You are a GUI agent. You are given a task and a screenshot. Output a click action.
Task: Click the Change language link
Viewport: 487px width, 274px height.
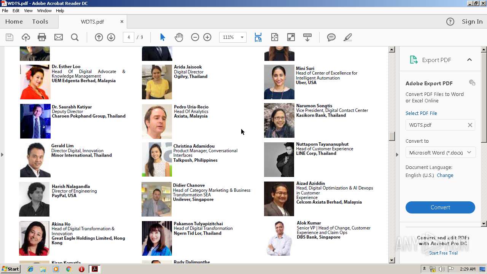(x=445, y=175)
